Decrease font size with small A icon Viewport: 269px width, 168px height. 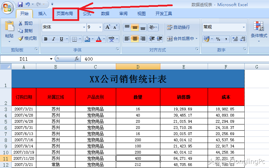[115, 27]
